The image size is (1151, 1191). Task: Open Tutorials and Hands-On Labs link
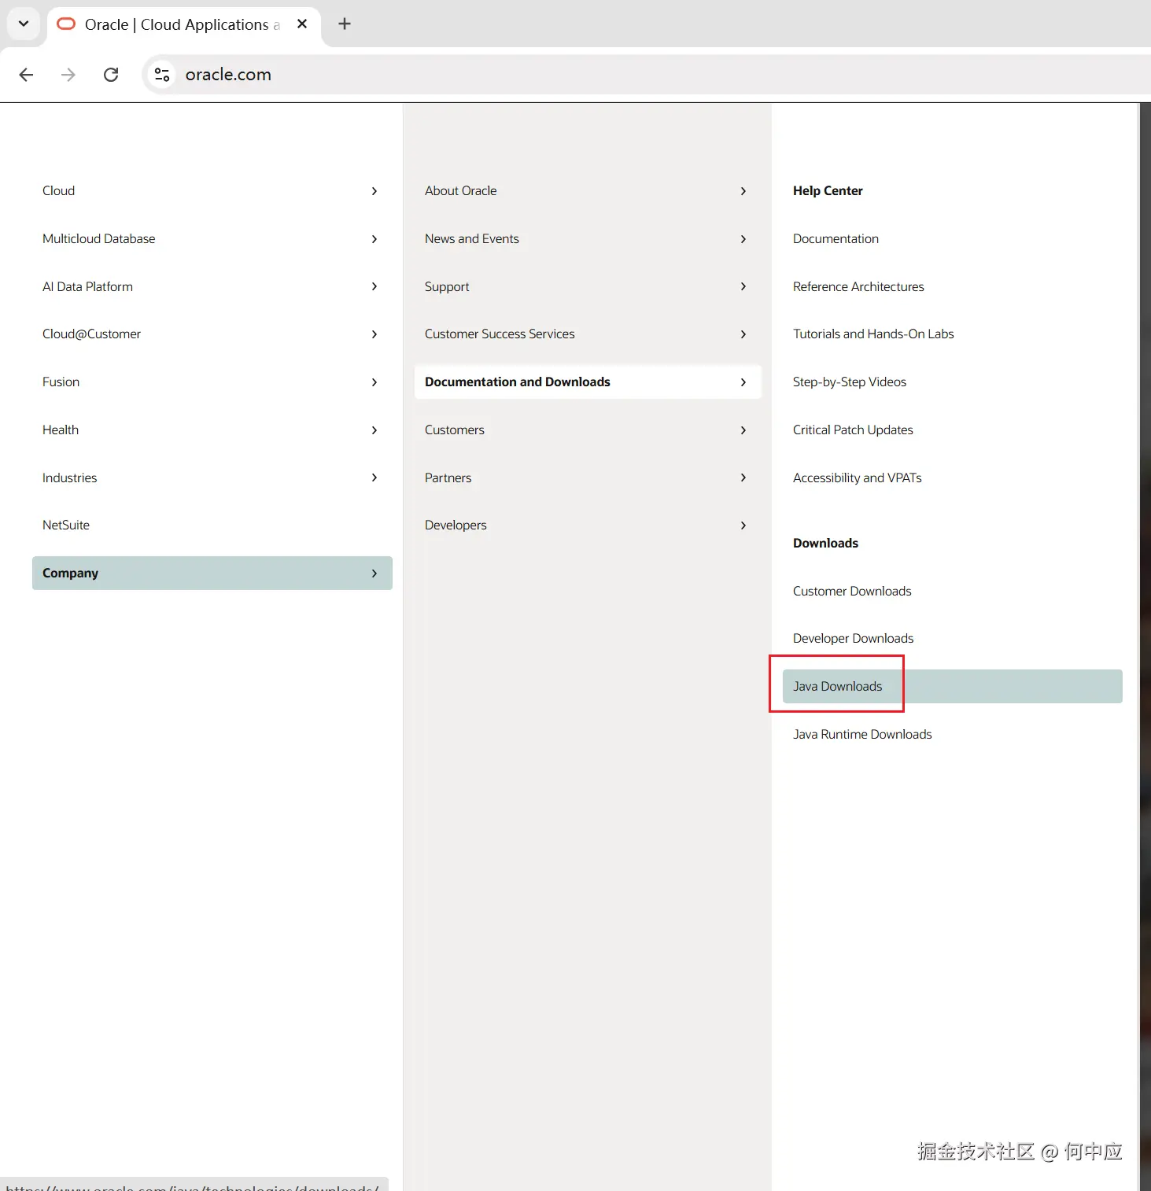(x=873, y=334)
